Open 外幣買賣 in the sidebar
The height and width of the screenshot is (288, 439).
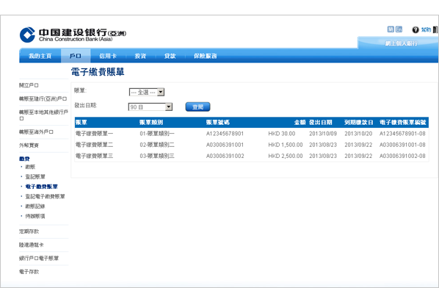coord(29,145)
